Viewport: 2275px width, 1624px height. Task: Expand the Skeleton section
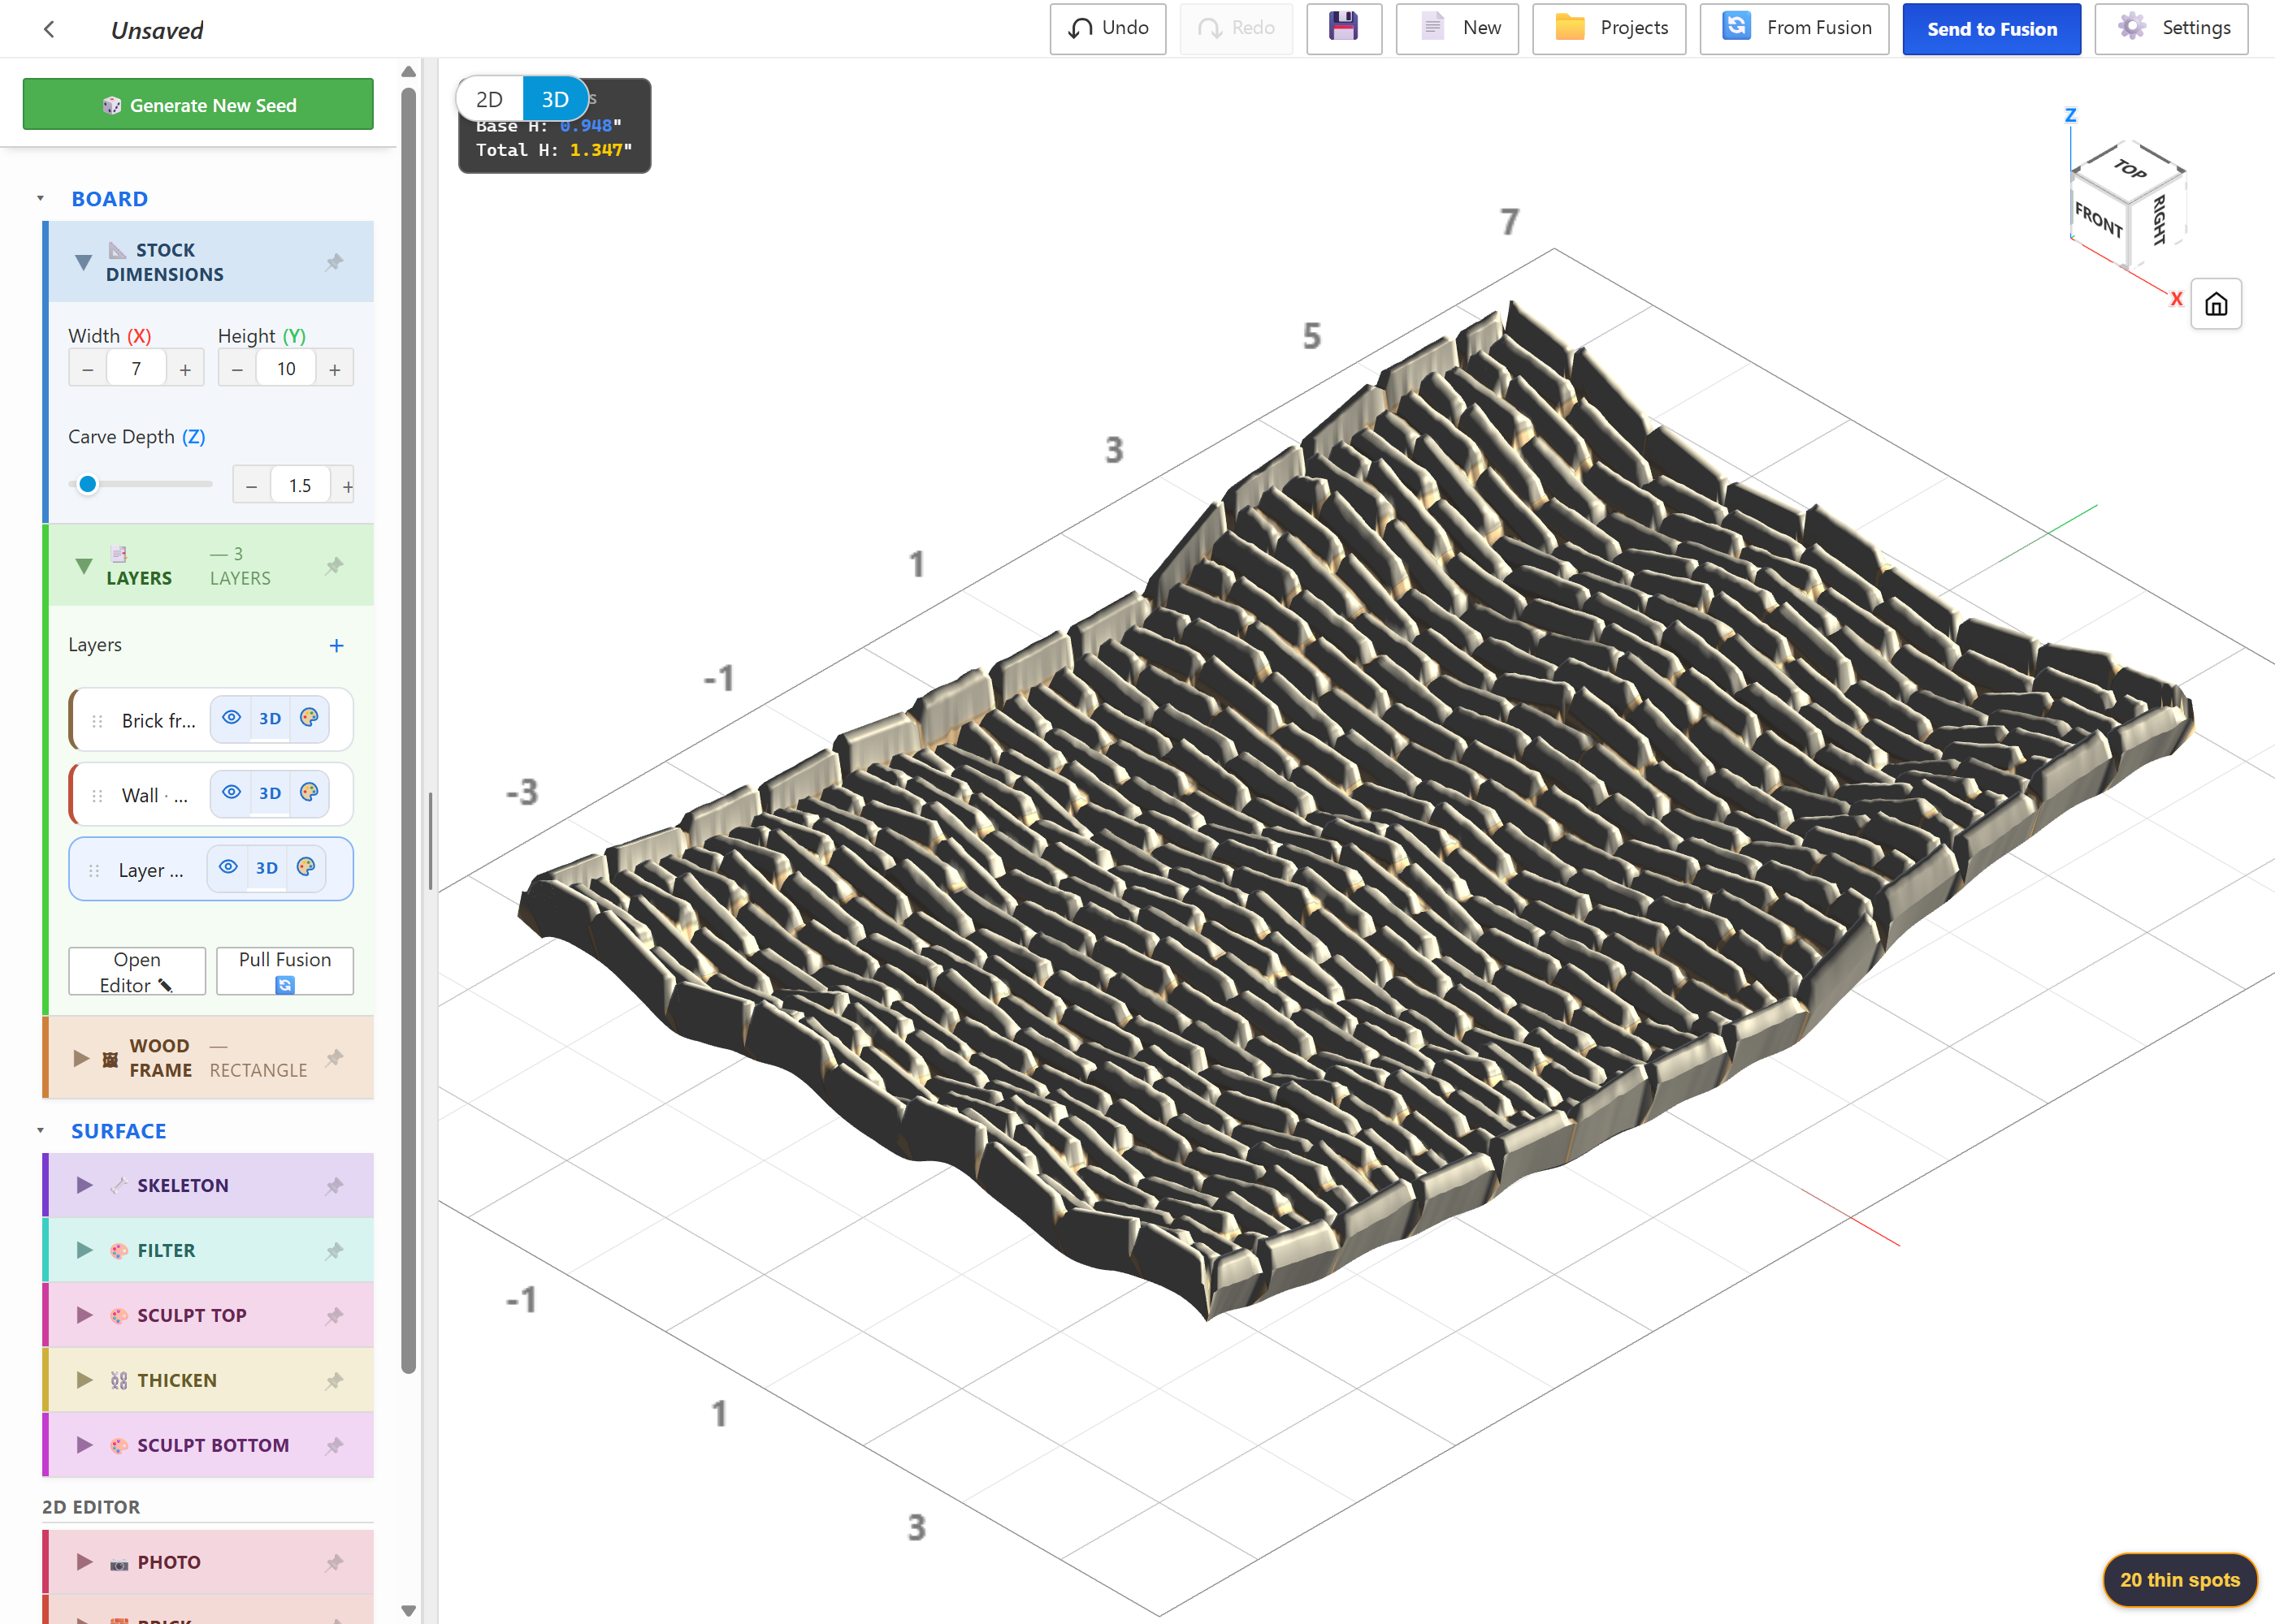point(85,1186)
